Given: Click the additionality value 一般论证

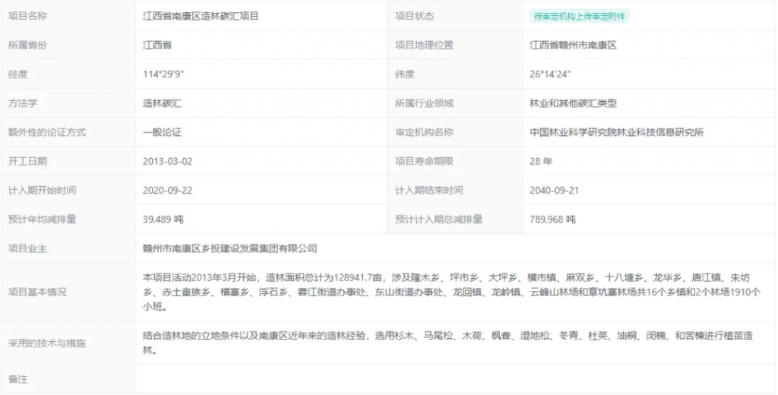Looking at the screenshot, I should [162, 132].
